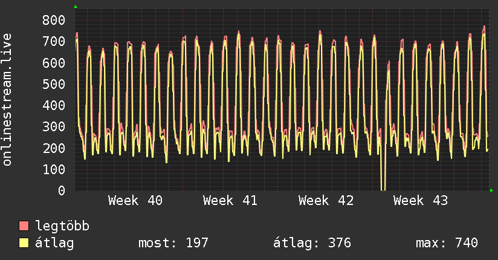The image size is (498, 260).
Task: Select the yellow swatch's 'átlag' legend label
Action: point(54,243)
